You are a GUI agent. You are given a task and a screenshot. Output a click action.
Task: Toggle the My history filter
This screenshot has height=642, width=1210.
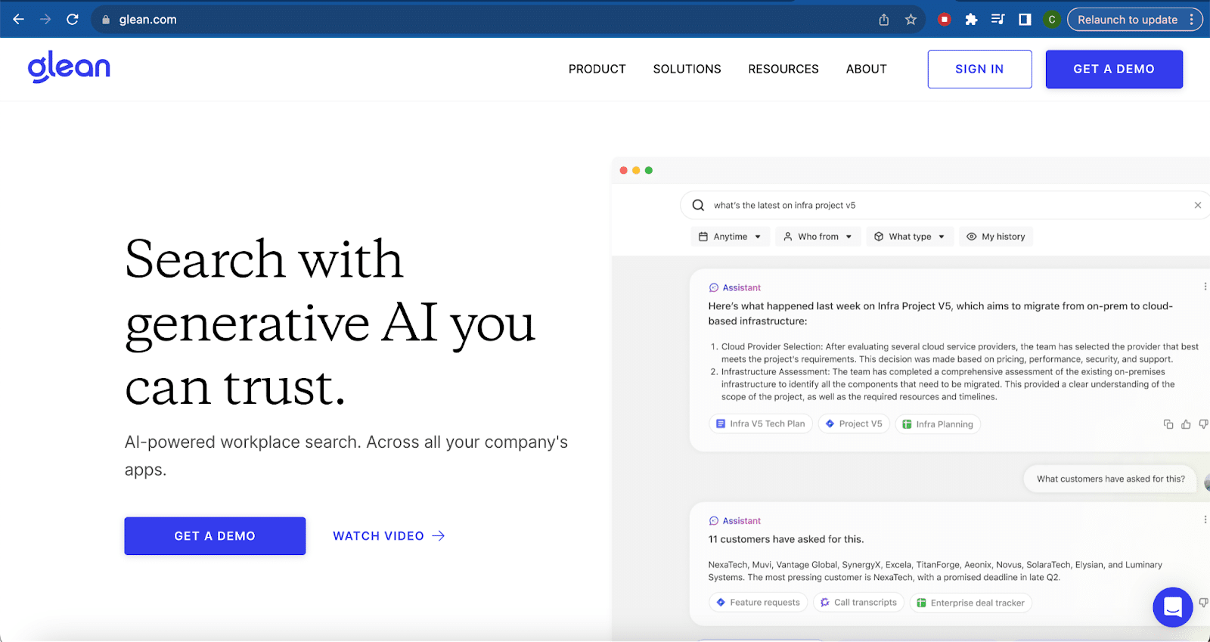click(x=995, y=237)
